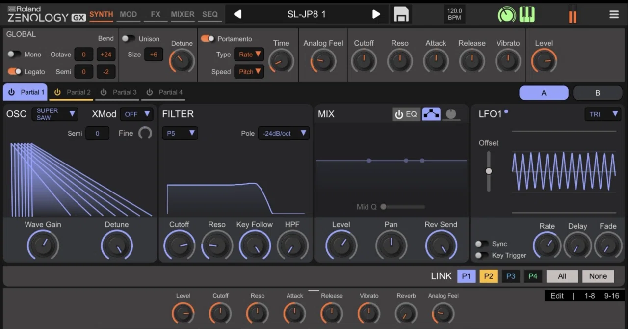Image resolution: width=628 pixels, height=329 pixels.
Task: Turn off the Portamento switch
Action: pos(208,38)
